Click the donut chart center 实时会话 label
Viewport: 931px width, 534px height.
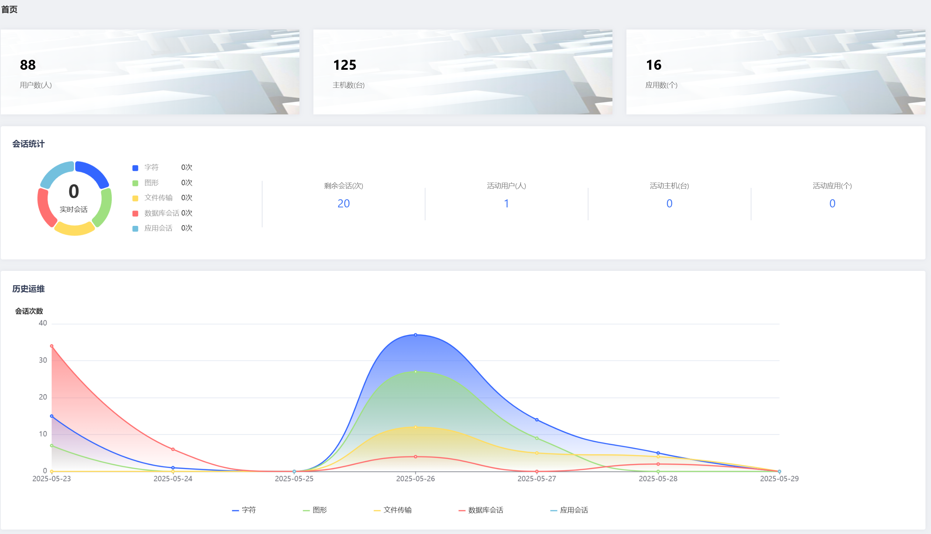[74, 209]
